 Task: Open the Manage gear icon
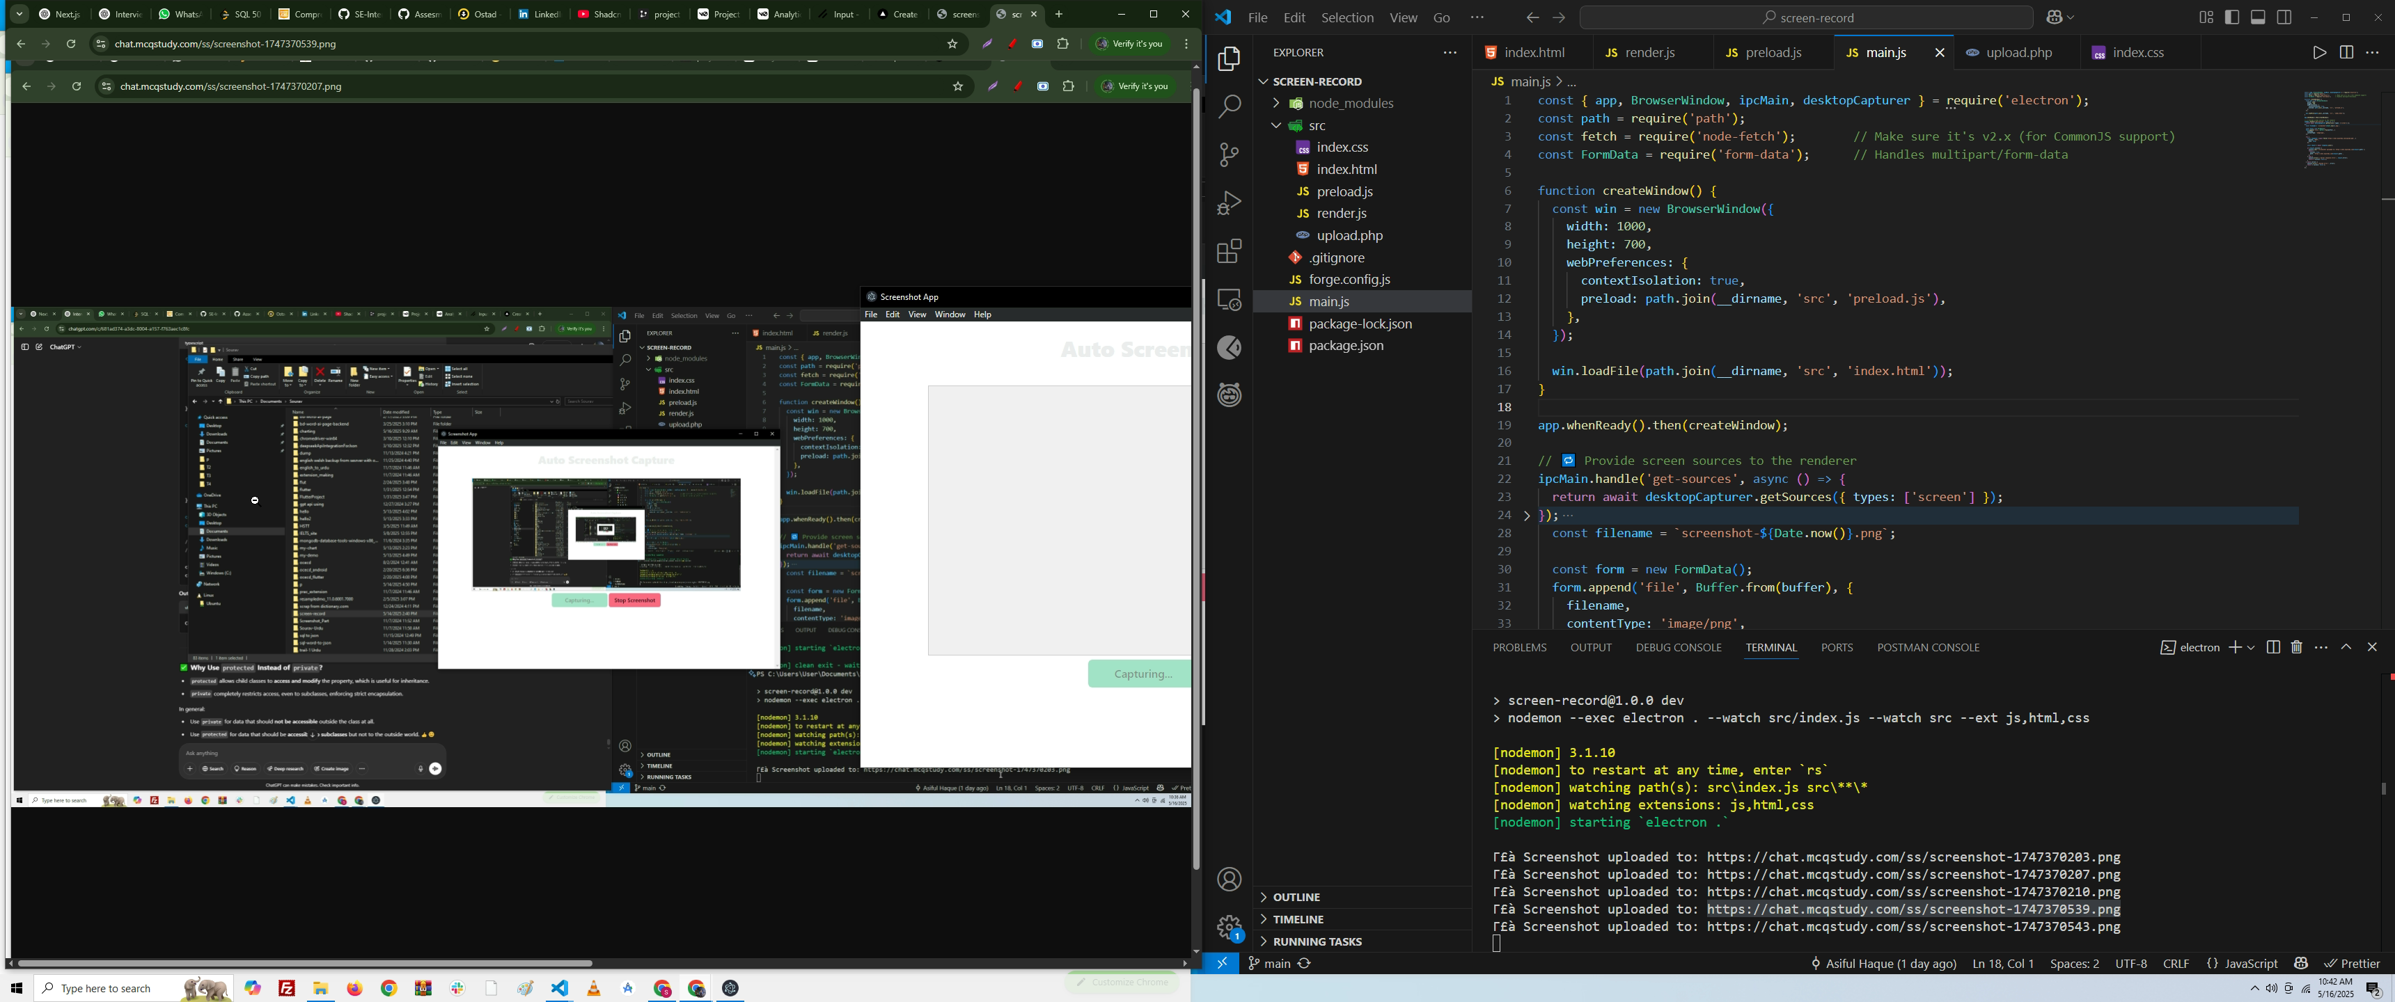[1229, 925]
